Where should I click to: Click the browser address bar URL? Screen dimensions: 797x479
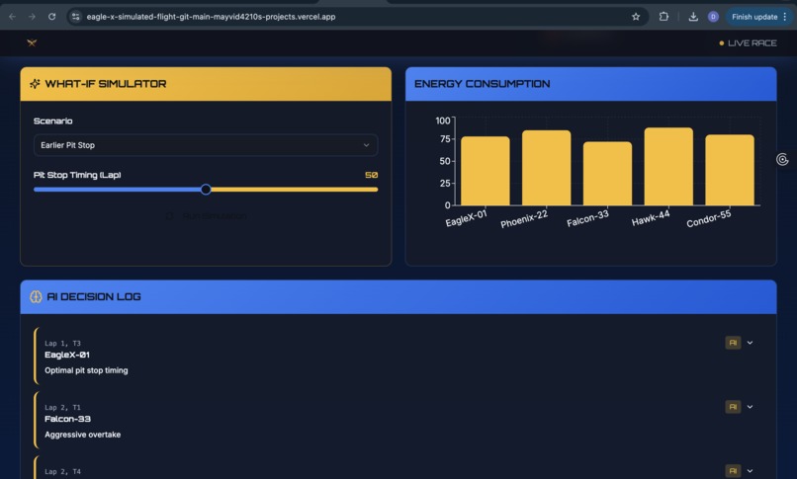[211, 17]
